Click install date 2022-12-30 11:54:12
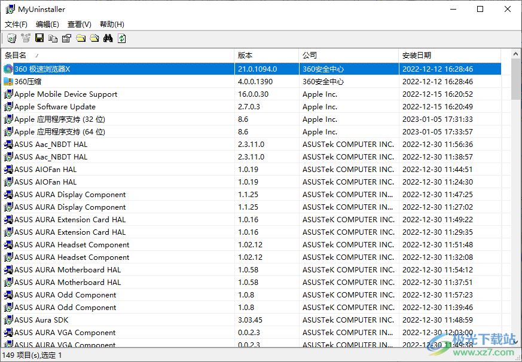 pyautogui.click(x=438, y=270)
